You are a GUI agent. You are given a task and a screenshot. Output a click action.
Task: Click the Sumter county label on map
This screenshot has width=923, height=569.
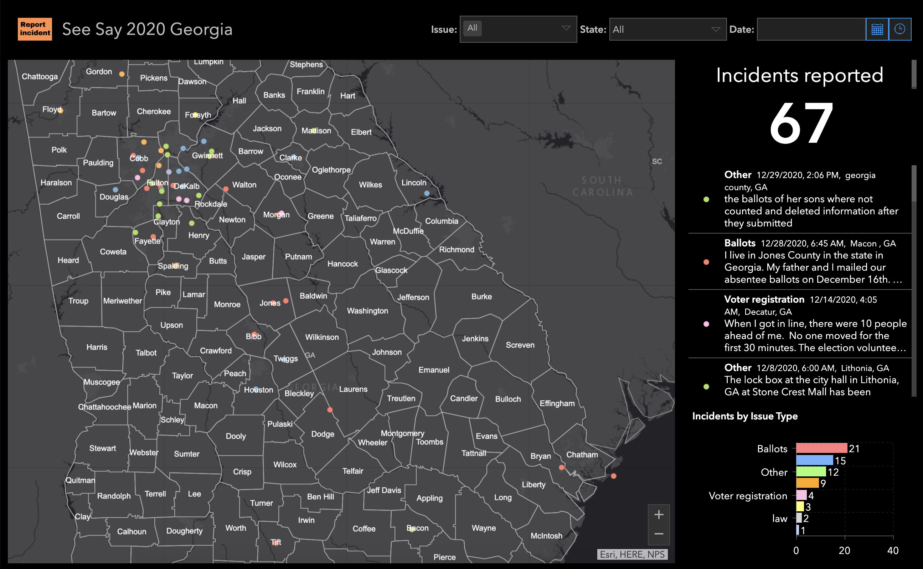tap(186, 454)
